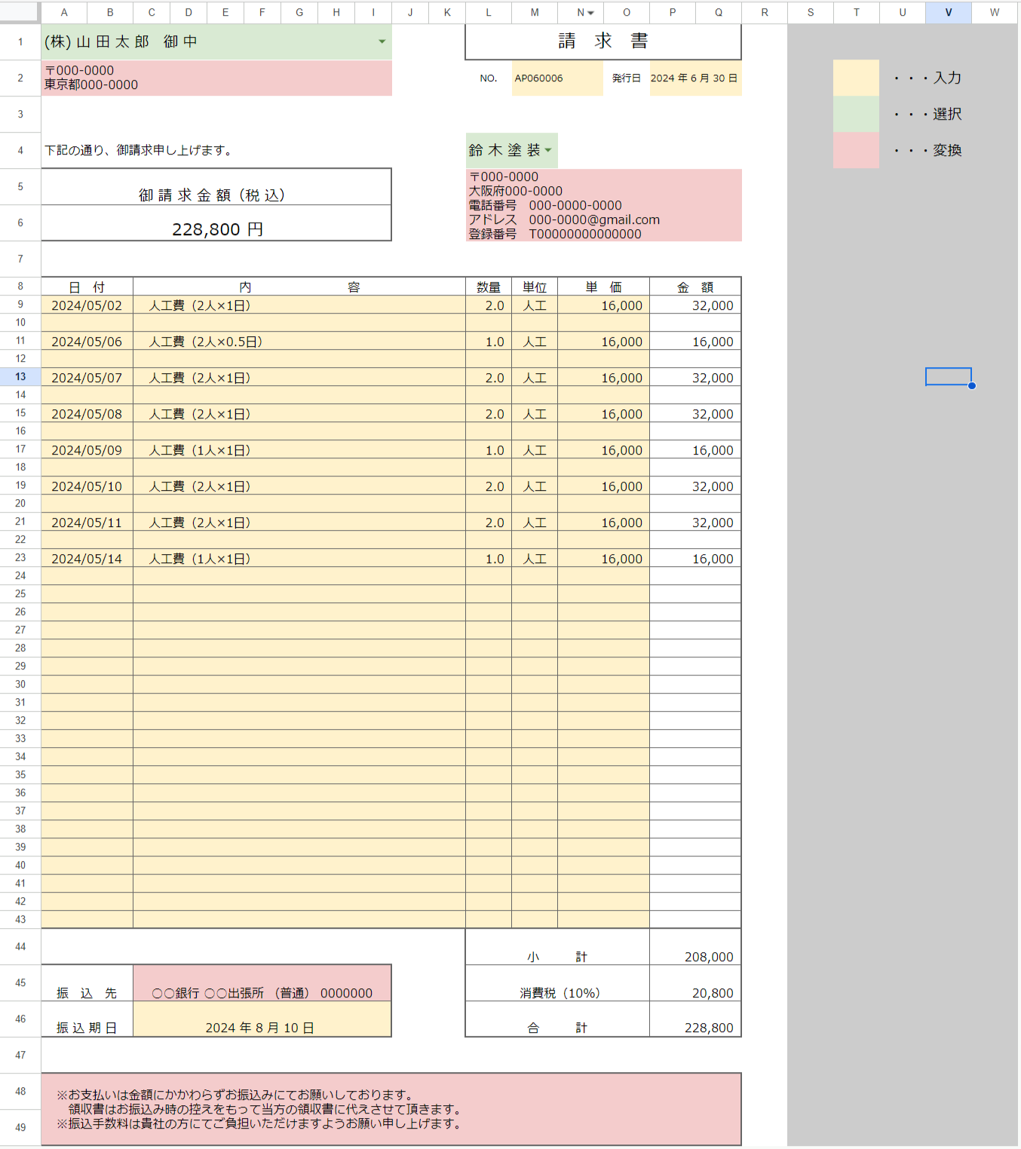Click the 小計 208,000 subtotal cell
The width and height of the screenshot is (1021, 1149).
[695, 947]
